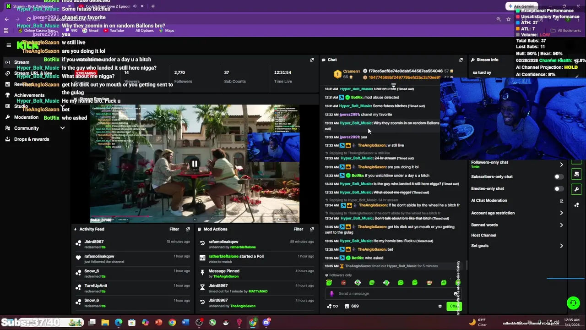Open Discord from the taskbar

click(x=266, y=323)
